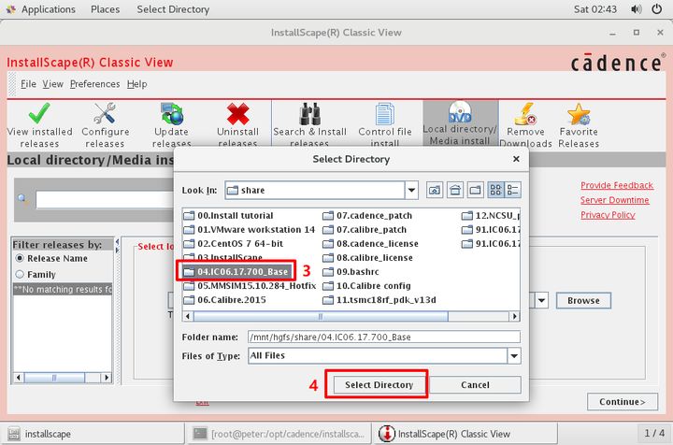The image size is (673, 445).
Task: Click Cancel in the dialog
Action: [x=475, y=385]
